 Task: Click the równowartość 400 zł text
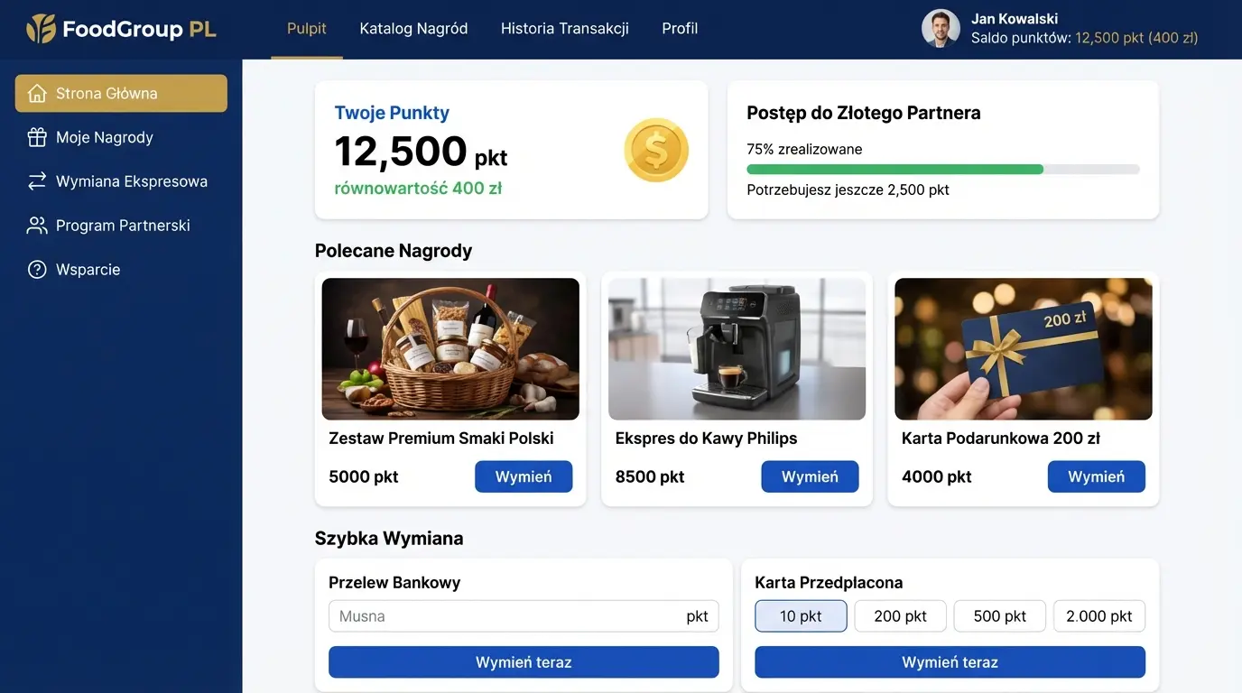(418, 189)
